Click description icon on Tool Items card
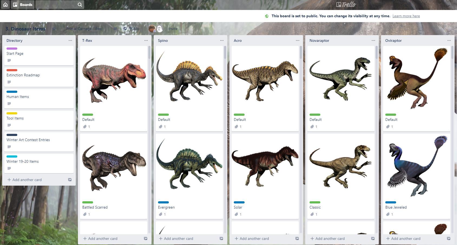The image size is (457, 245). (x=9, y=125)
